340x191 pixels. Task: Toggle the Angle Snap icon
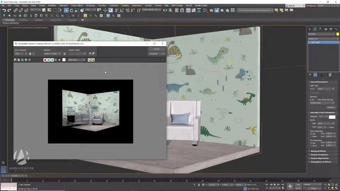pos(122,10)
